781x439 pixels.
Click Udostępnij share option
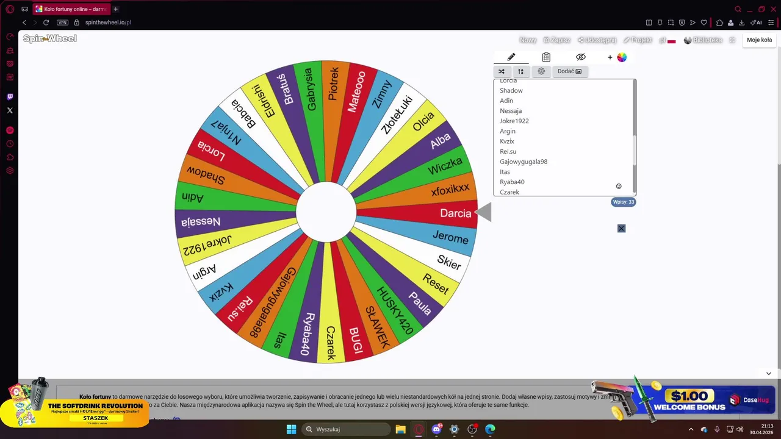[x=597, y=40]
